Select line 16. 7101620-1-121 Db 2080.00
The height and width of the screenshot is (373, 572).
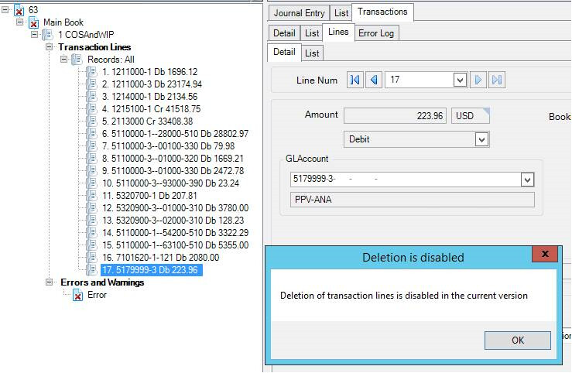(160, 258)
